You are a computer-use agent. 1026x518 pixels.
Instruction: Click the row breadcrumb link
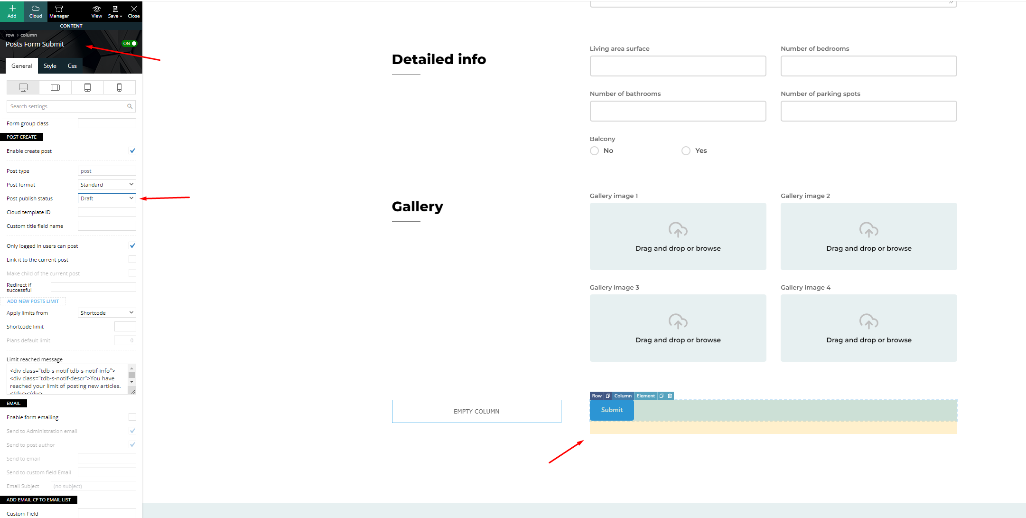pos(10,35)
